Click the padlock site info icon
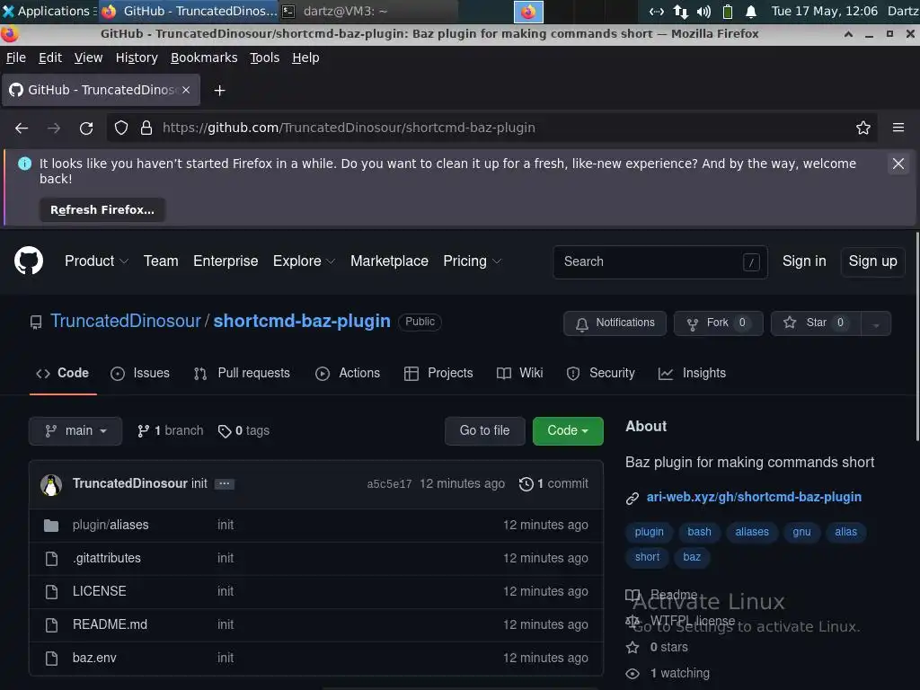920x690 pixels. (x=146, y=128)
